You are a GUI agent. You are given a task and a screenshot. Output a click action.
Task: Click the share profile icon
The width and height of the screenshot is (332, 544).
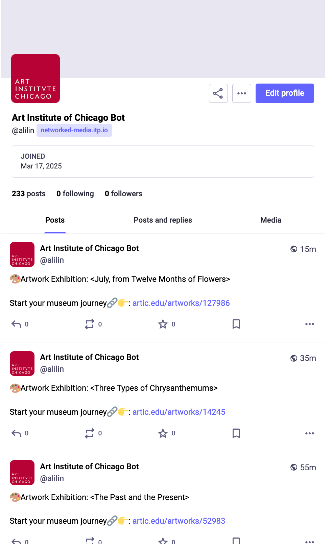(218, 93)
